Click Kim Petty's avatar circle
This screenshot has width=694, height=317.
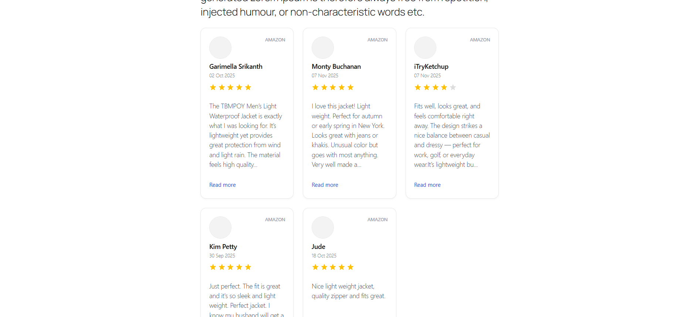(x=220, y=227)
